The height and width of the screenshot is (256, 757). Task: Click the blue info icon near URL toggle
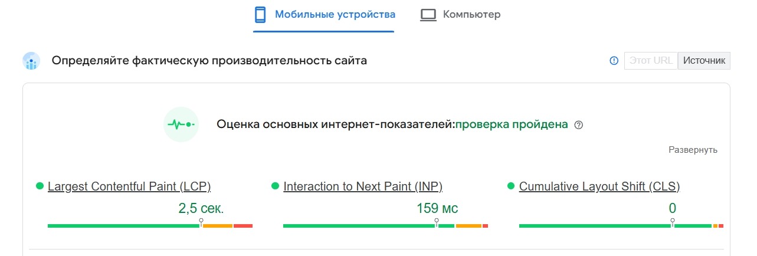click(x=614, y=61)
